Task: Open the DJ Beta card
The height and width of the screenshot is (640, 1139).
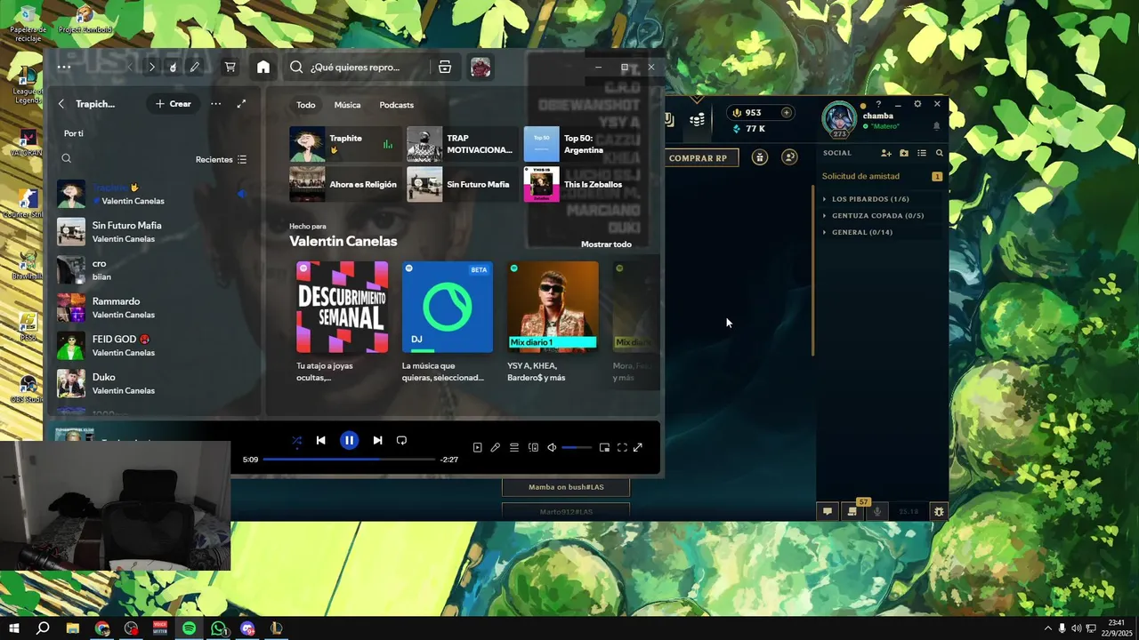Action: [447, 322]
